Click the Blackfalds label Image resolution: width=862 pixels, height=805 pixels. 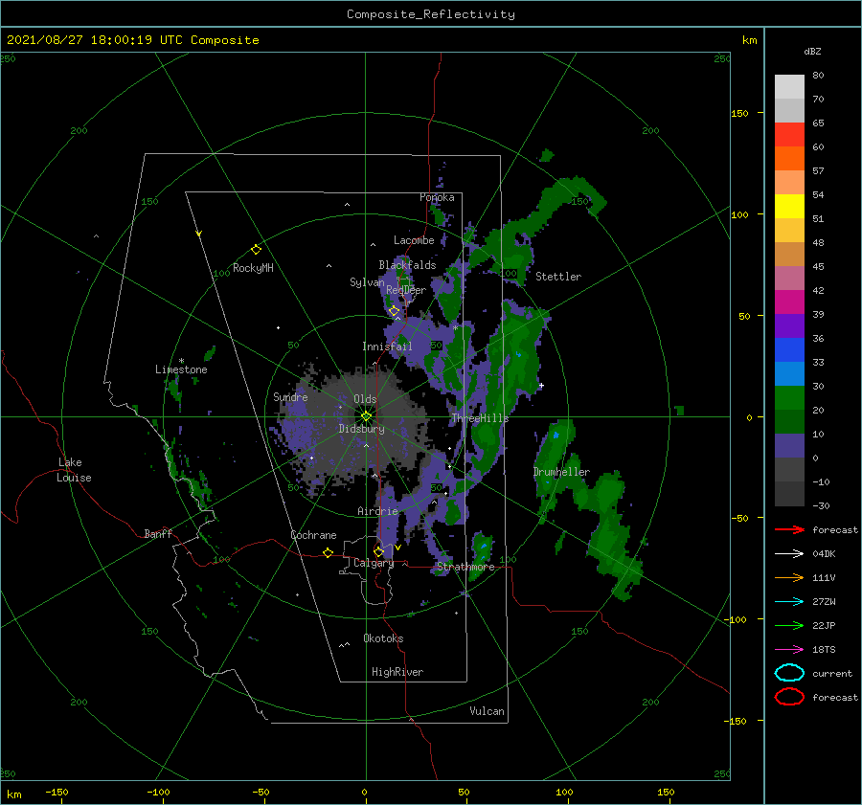point(407,265)
